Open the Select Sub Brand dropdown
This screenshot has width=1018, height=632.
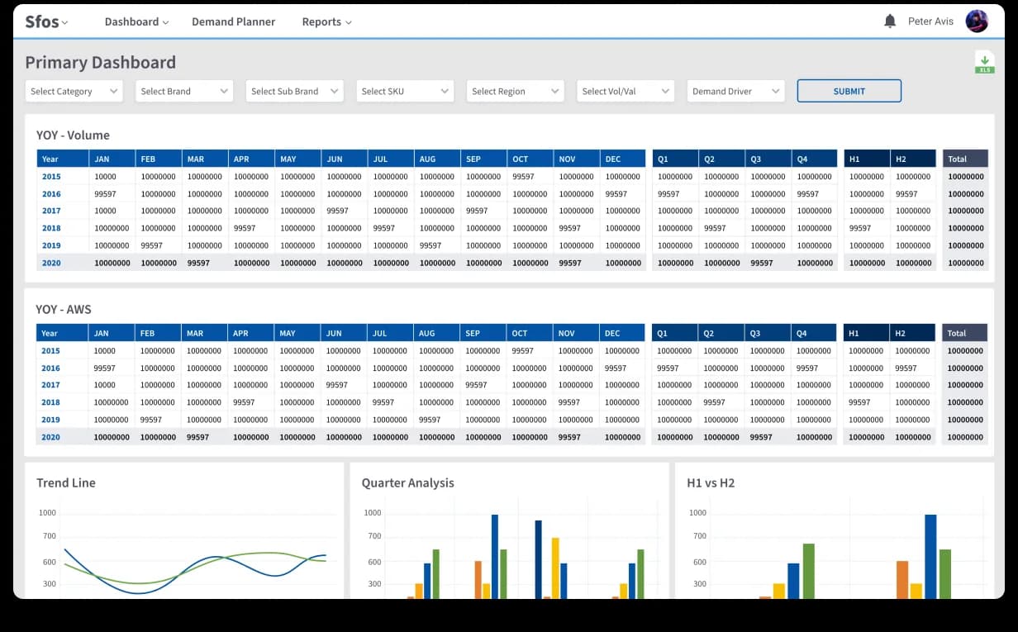pos(294,91)
